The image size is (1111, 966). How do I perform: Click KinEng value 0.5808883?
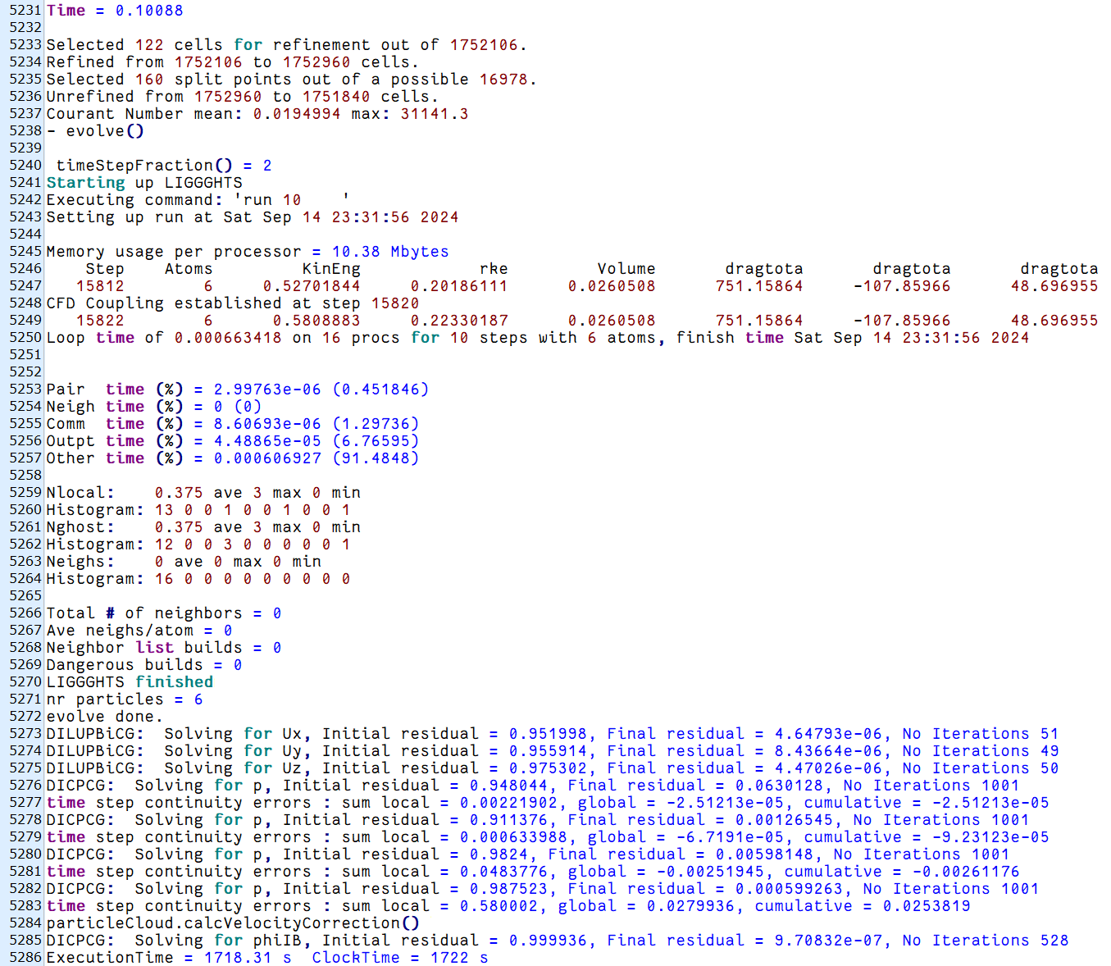(316, 321)
